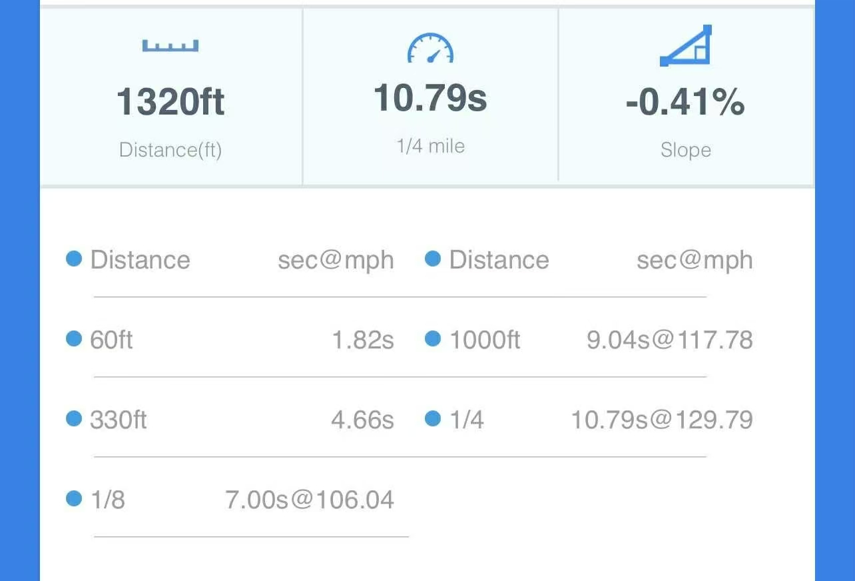Select the 9.04s@117.78 result for 1000ft
The height and width of the screenshot is (581, 855).
pyautogui.click(x=669, y=340)
